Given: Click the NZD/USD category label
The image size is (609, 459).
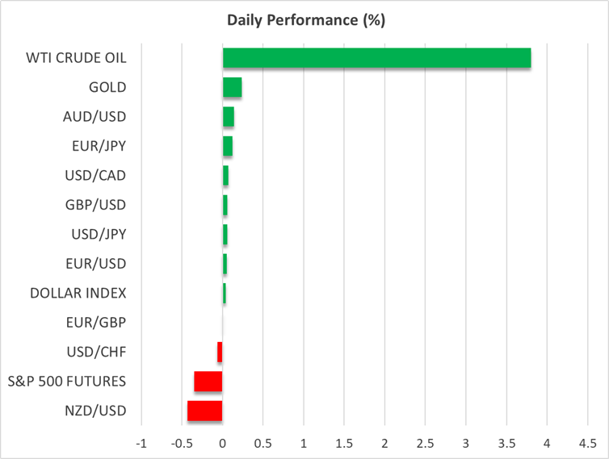Looking at the screenshot, I should [94, 411].
